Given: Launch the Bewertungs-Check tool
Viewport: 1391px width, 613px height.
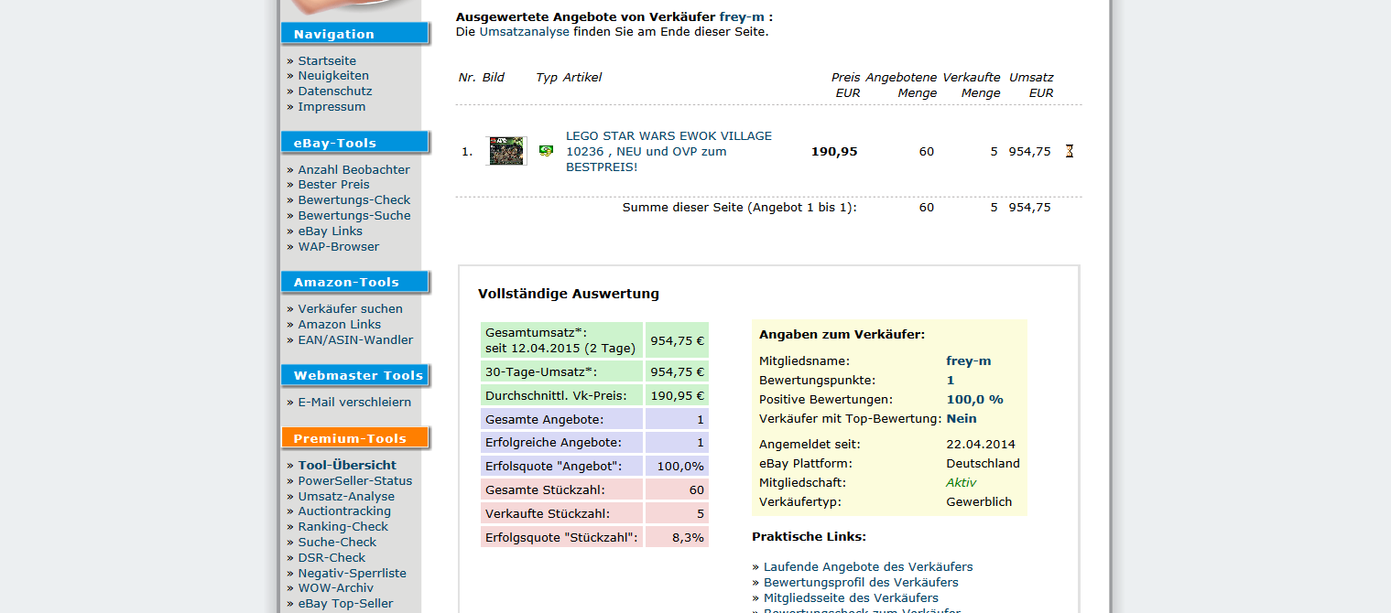Looking at the screenshot, I should coord(353,200).
